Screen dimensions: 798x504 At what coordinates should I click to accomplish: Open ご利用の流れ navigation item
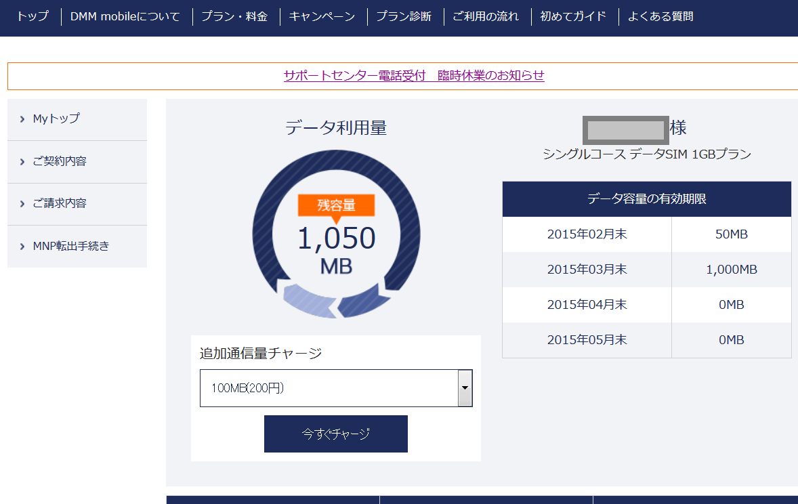pos(486,16)
